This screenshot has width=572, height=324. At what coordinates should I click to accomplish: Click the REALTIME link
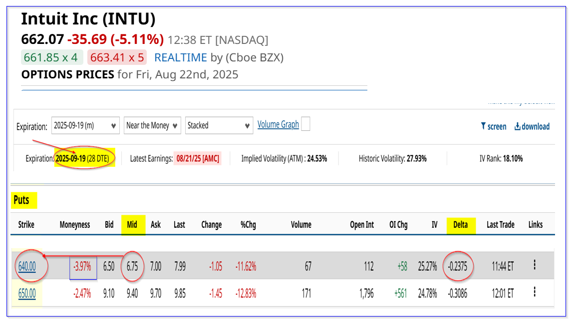181,57
